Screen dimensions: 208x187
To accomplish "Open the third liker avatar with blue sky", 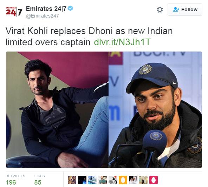I will (x=92, y=180).
